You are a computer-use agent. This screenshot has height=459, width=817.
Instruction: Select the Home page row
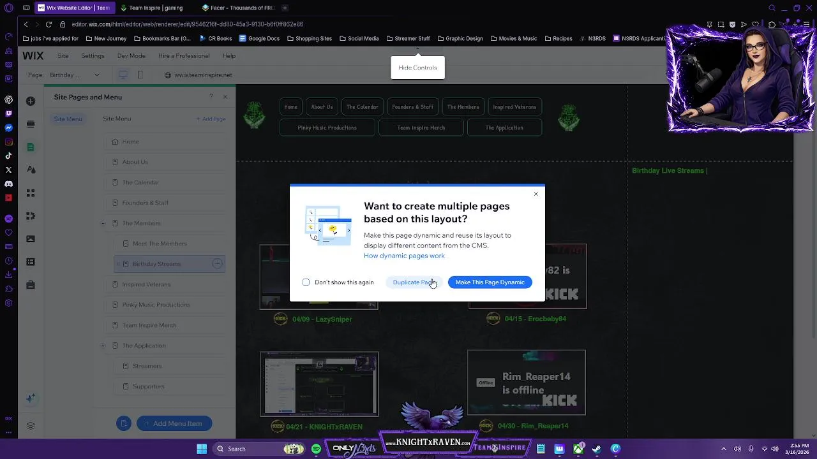[x=165, y=142]
